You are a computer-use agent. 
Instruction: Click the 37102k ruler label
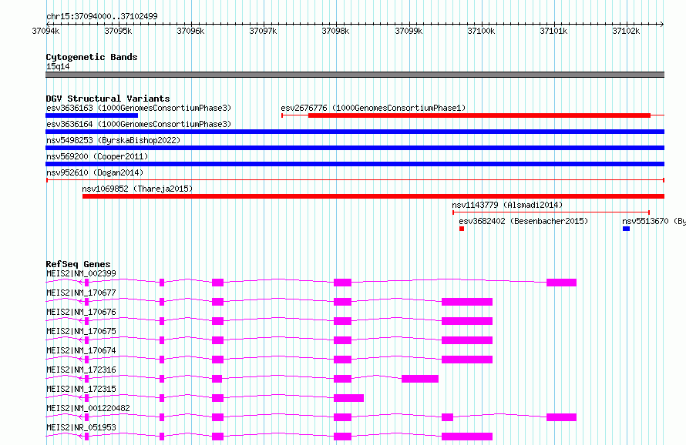(626, 31)
